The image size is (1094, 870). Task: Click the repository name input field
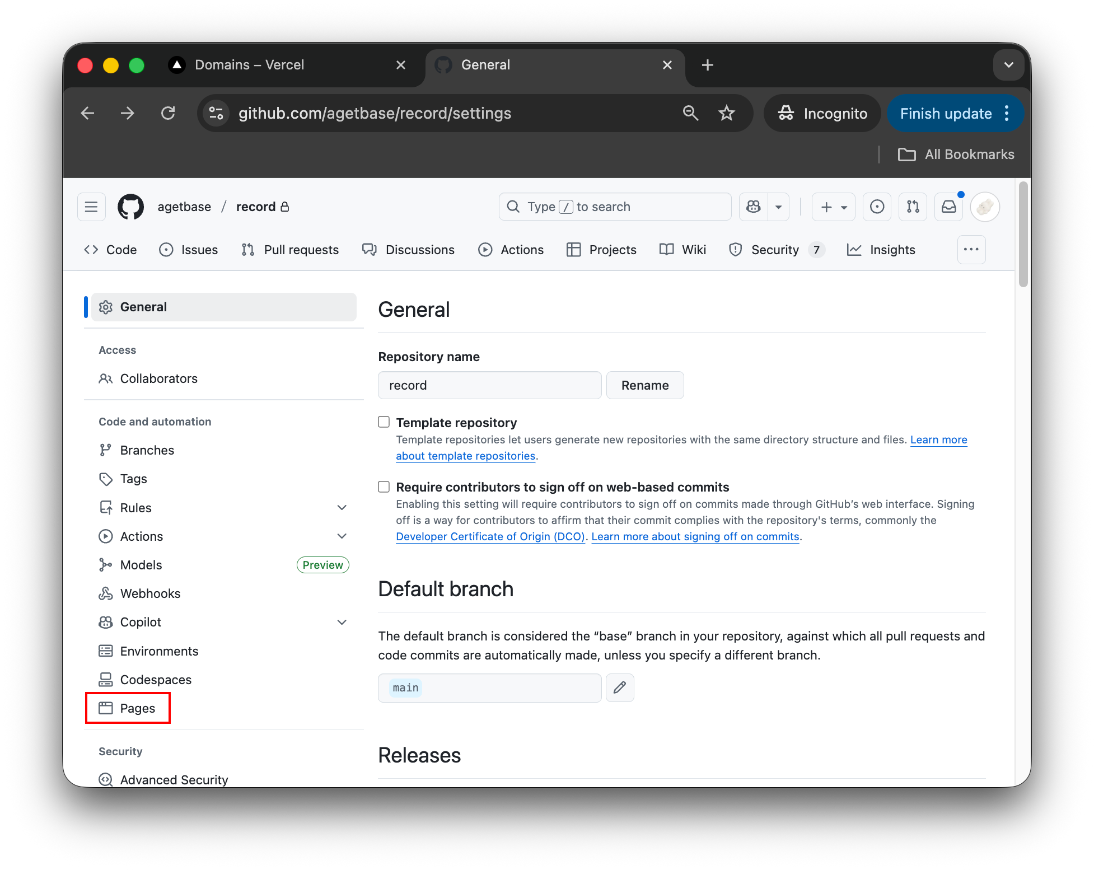489,385
